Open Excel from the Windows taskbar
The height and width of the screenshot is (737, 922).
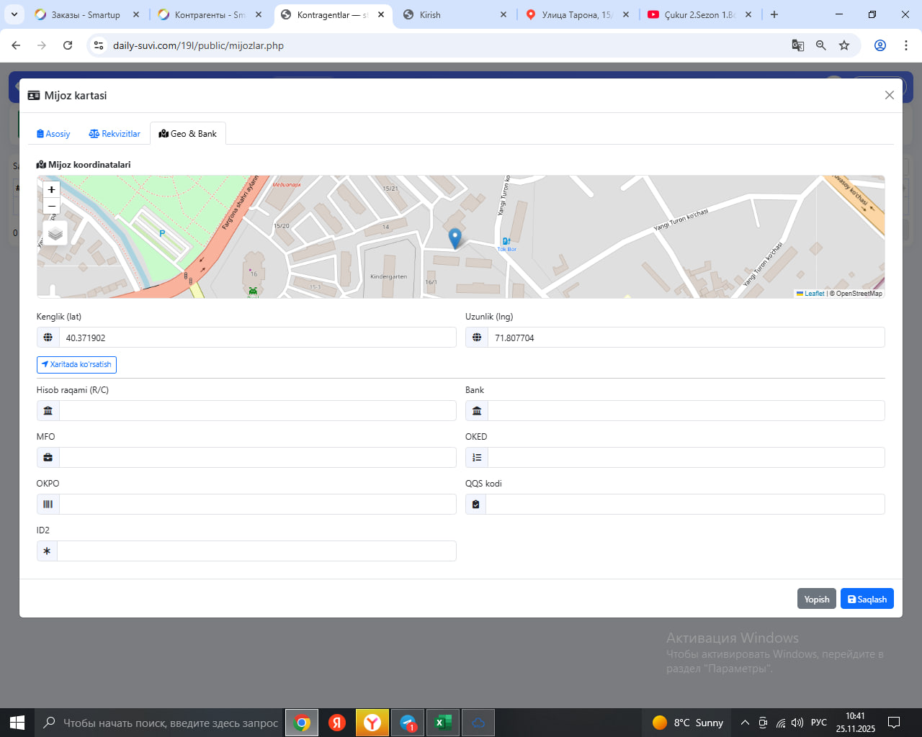pos(443,723)
